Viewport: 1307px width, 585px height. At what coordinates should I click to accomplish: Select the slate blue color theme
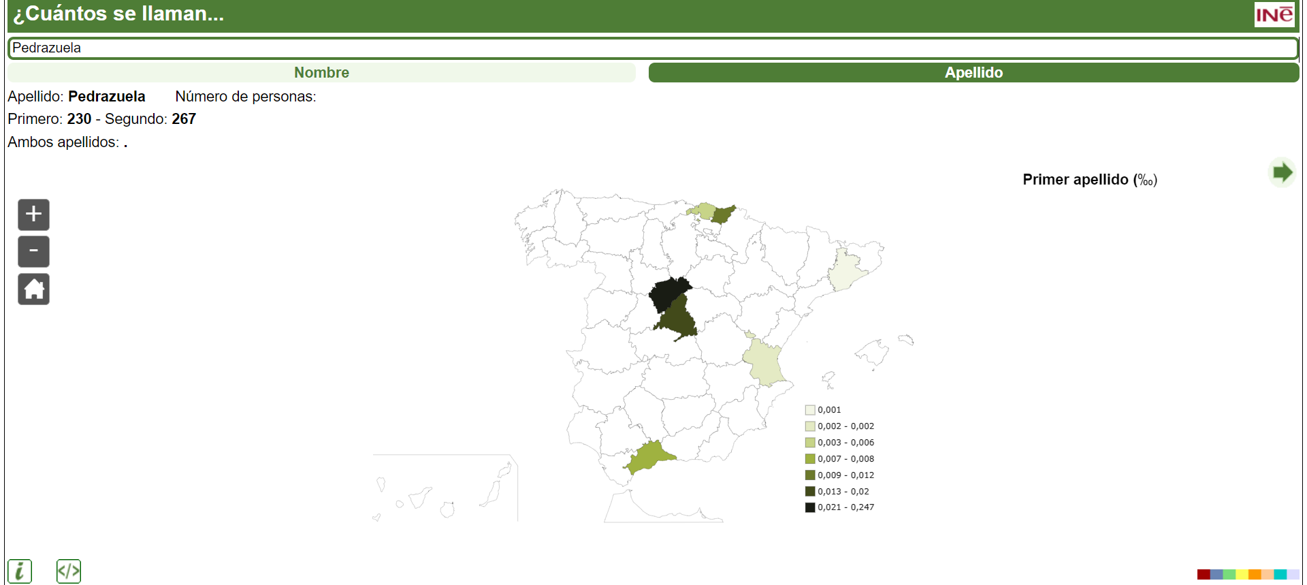pos(1216,574)
